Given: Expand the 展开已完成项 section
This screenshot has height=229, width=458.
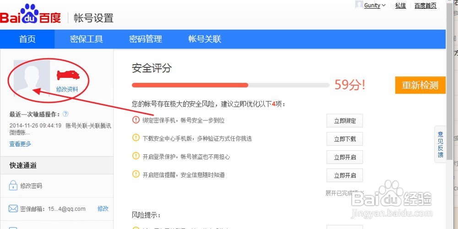Looking at the screenshot, I should pos(344,193).
